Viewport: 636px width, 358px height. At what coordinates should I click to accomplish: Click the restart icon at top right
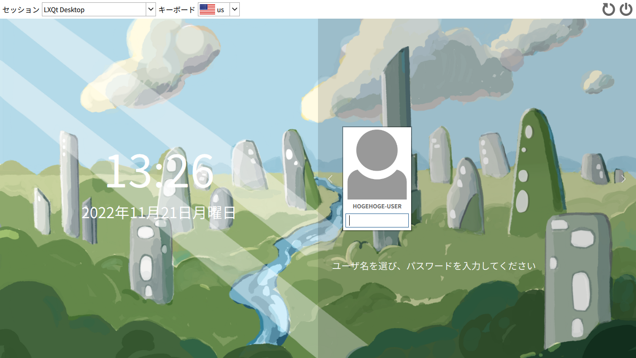(x=609, y=9)
